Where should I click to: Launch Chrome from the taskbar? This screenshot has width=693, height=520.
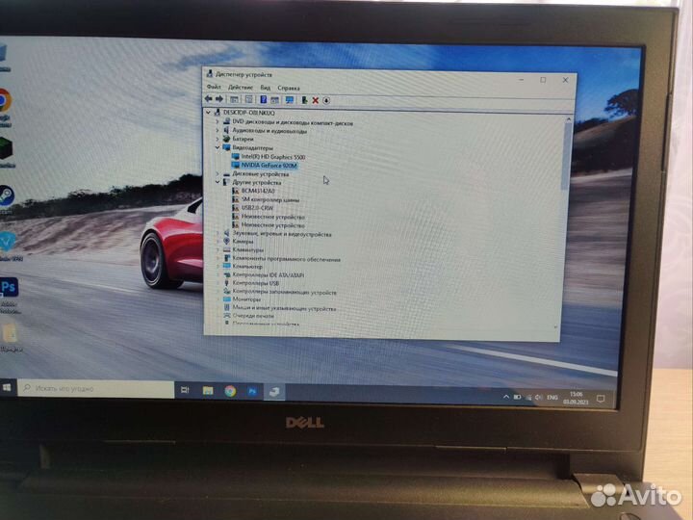tap(230, 391)
